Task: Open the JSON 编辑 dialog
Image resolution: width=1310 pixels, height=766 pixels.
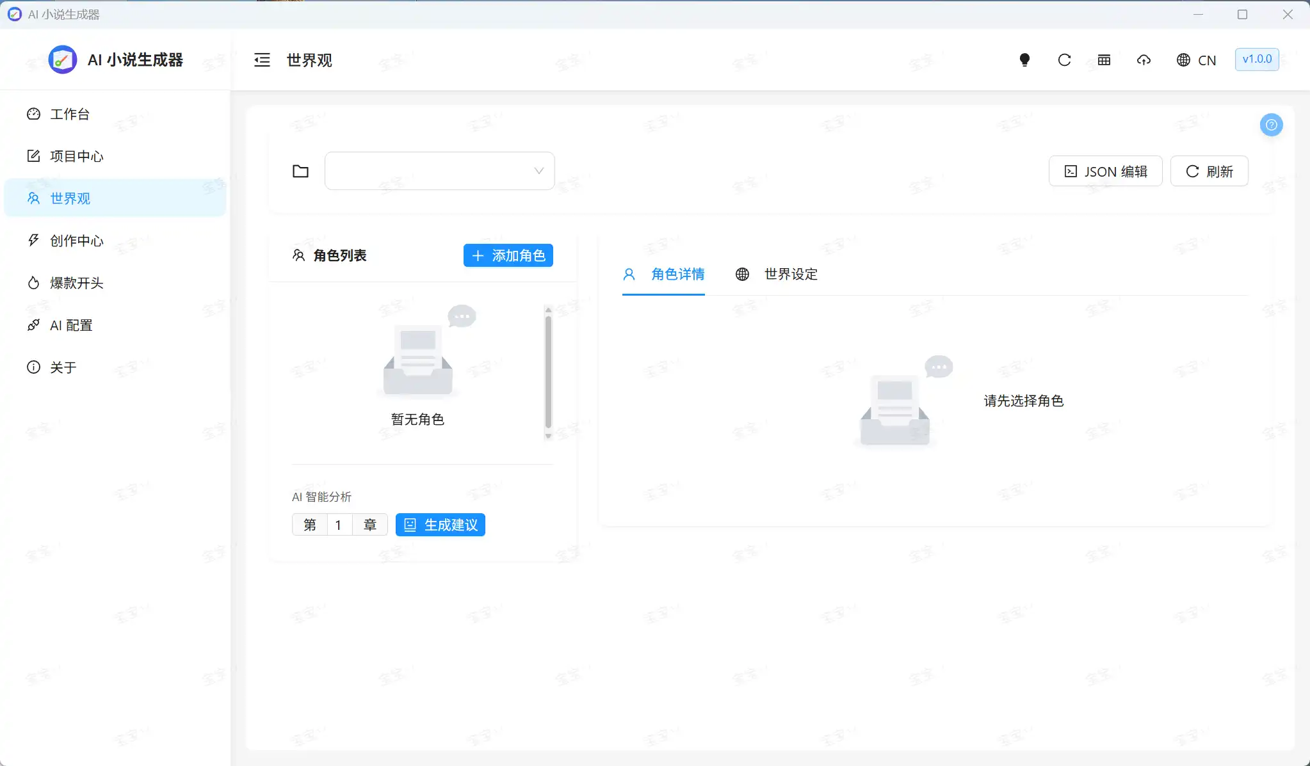Action: [x=1104, y=171]
